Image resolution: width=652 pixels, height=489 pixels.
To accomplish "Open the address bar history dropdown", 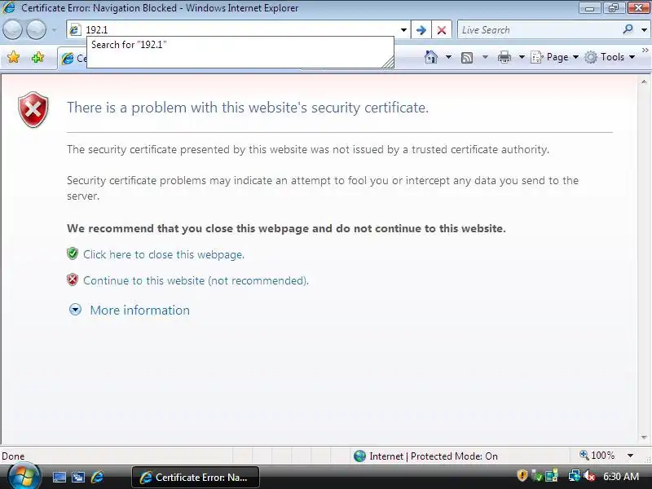I will 403,30.
